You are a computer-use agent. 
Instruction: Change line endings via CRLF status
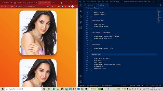pos(143,86)
